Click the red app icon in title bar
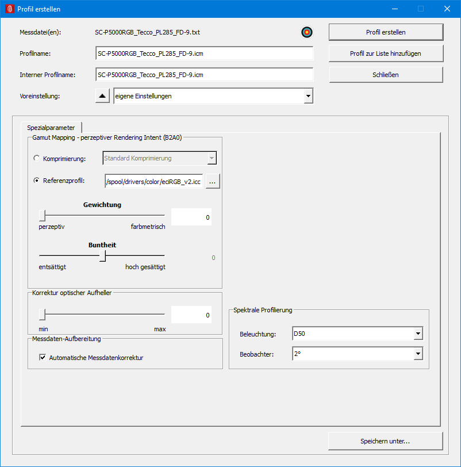The height and width of the screenshot is (467, 461). (9, 9)
